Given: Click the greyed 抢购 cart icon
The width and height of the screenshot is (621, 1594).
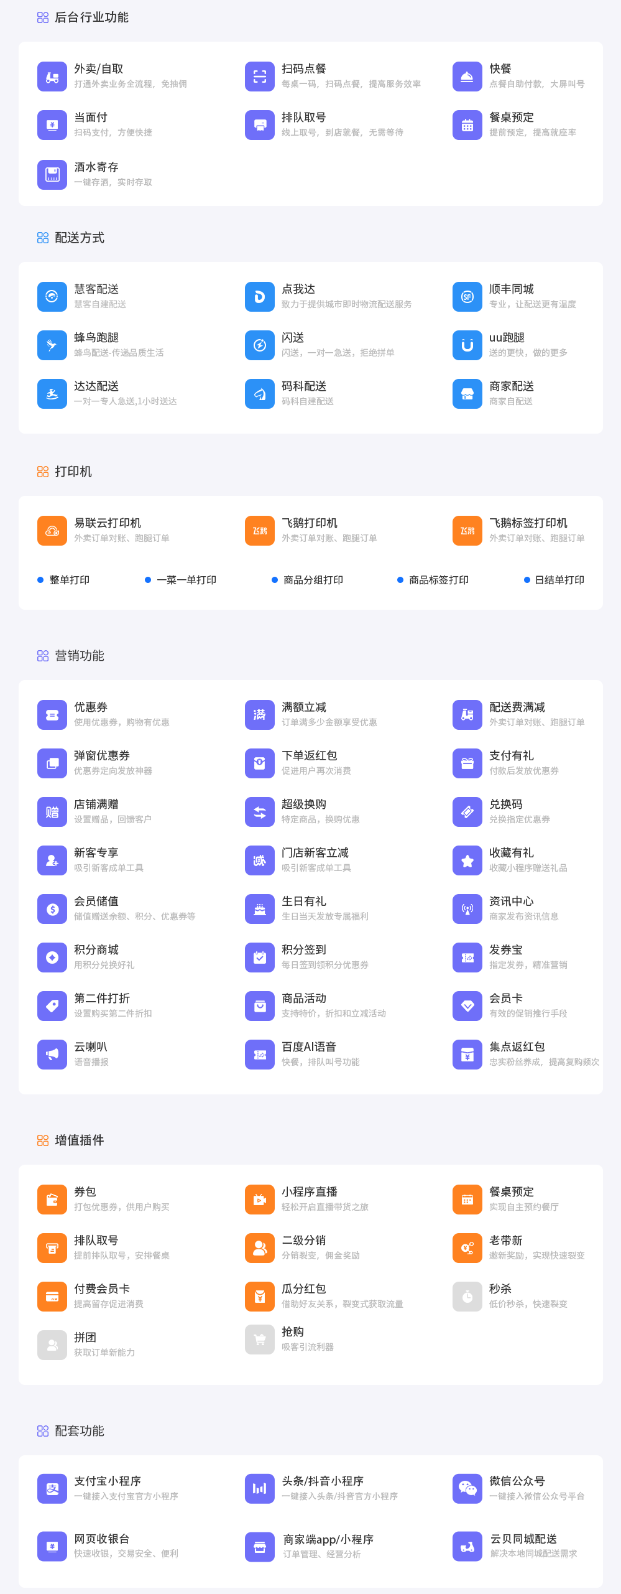Looking at the screenshot, I should (260, 1340).
